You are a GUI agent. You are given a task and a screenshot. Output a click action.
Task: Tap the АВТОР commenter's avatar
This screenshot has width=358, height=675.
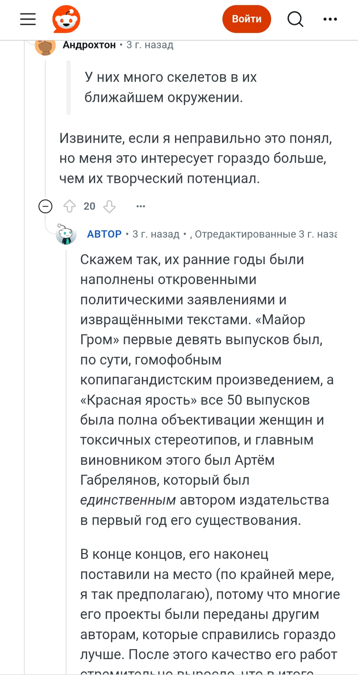pyautogui.click(x=66, y=234)
